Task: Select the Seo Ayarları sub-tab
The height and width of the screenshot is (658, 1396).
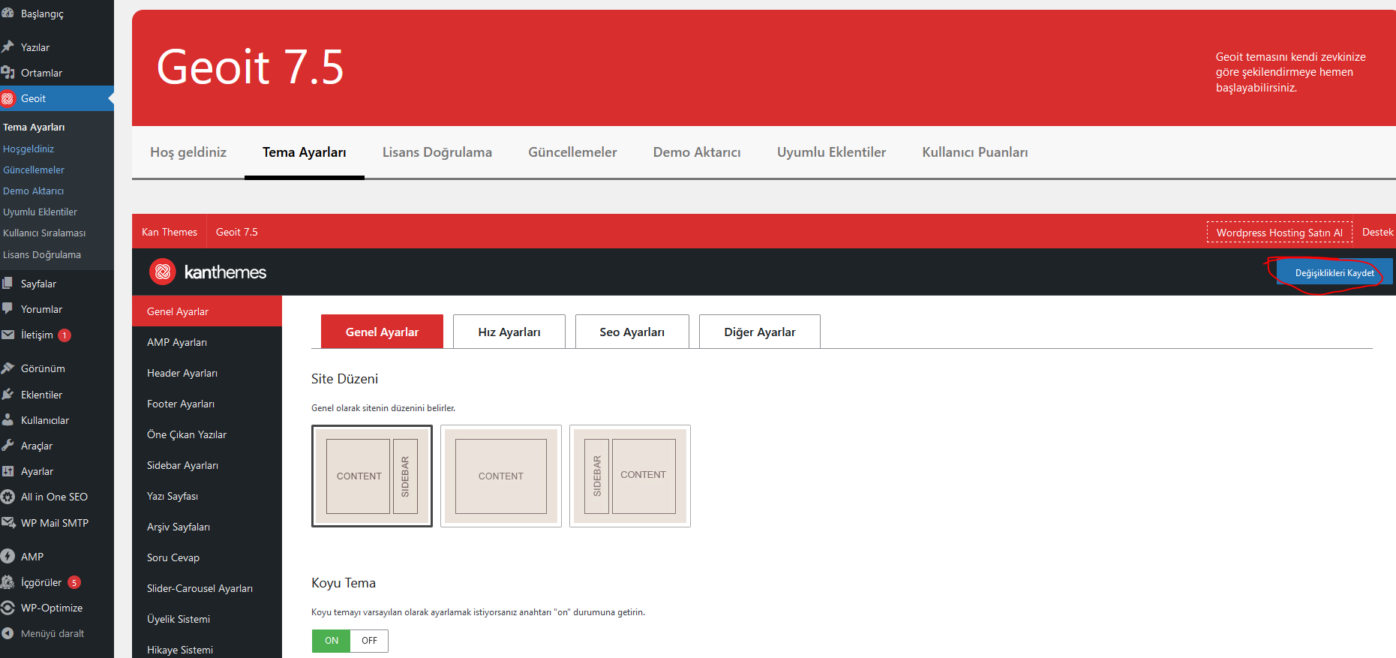Action: tap(632, 332)
